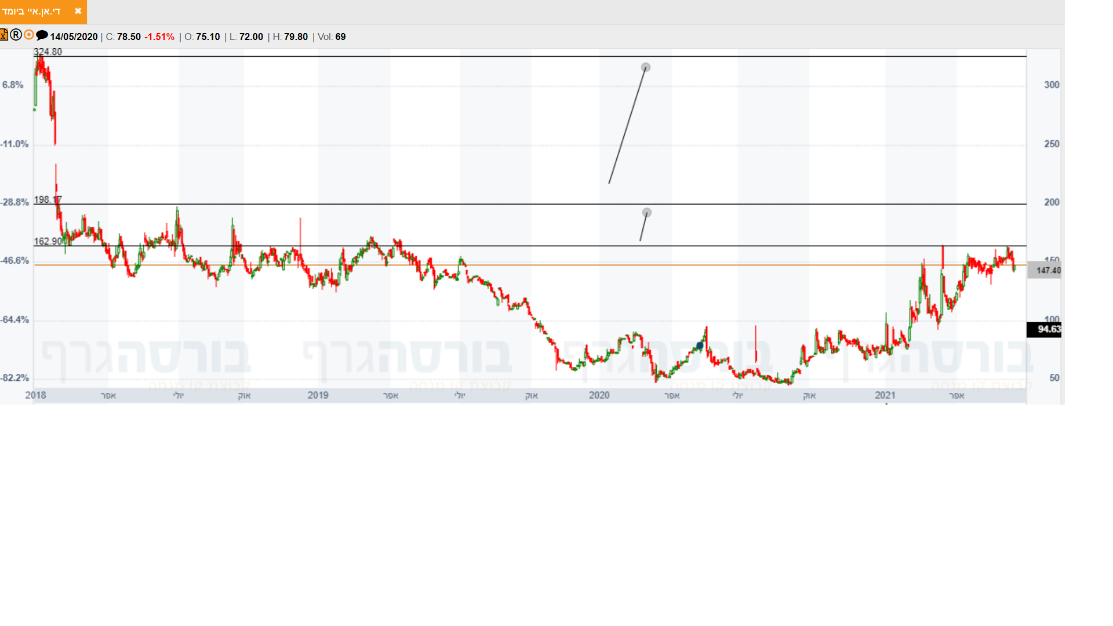Select the די.אן.איי ביומד chart tab

[x=32, y=12]
